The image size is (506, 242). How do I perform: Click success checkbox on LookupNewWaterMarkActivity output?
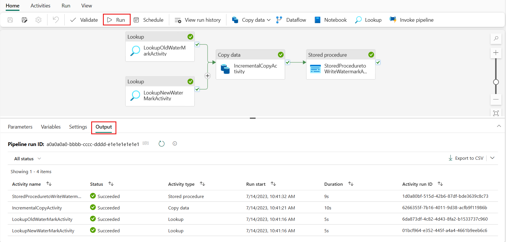click(x=197, y=89)
